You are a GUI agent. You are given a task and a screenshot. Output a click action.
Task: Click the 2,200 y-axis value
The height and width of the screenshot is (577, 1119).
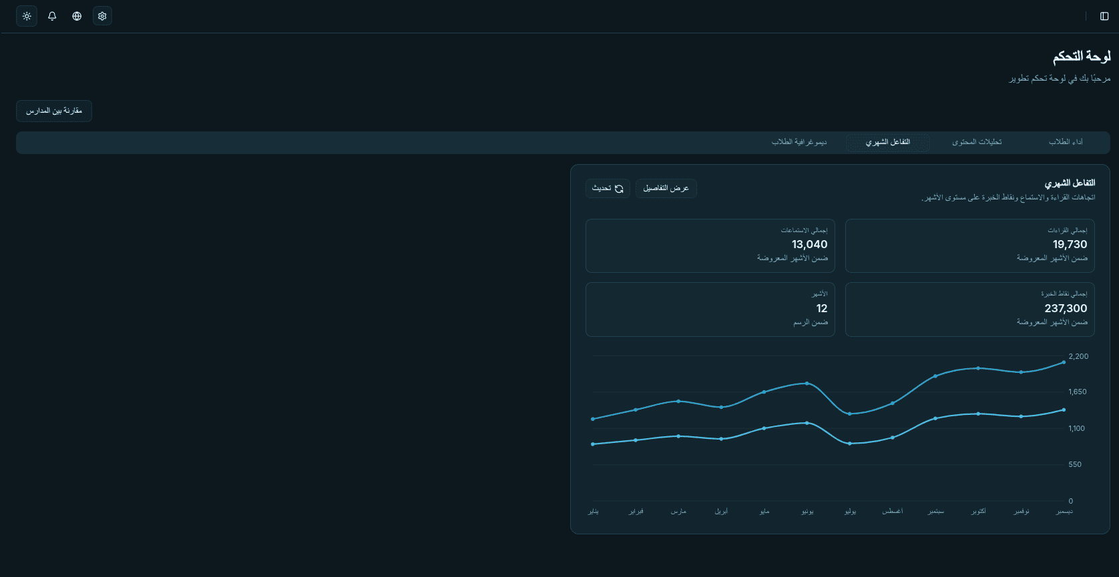coord(1078,356)
